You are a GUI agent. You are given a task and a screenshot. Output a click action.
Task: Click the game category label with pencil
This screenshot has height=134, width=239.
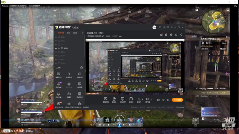96,36
